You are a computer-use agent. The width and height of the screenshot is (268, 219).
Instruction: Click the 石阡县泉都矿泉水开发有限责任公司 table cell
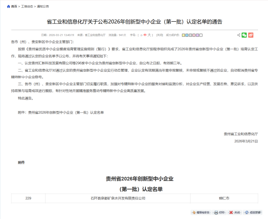[118, 198]
